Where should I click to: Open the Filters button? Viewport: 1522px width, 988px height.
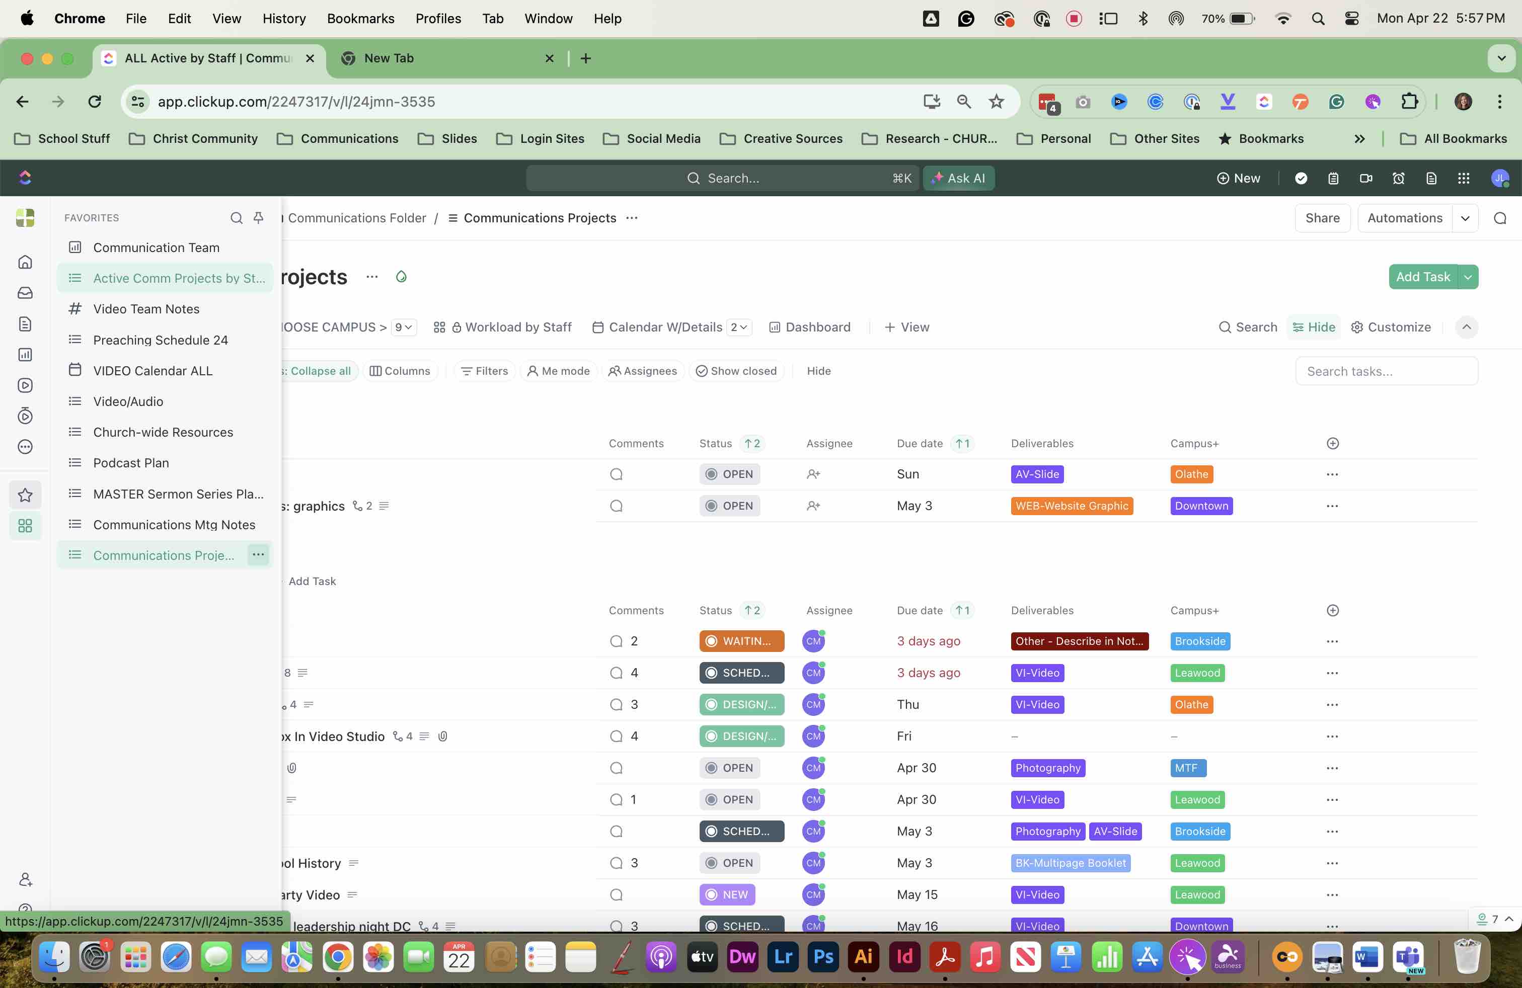pos(484,371)
